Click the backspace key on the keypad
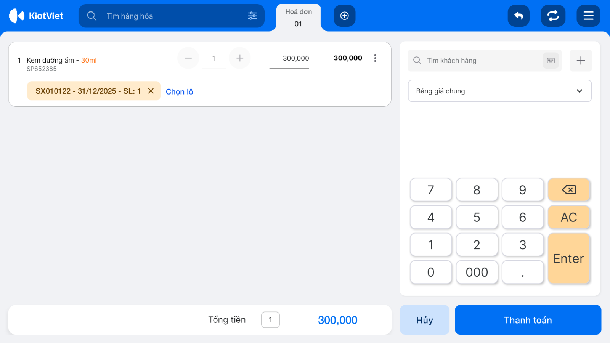The width and height of the screenshot is (610, 343). 569,189
